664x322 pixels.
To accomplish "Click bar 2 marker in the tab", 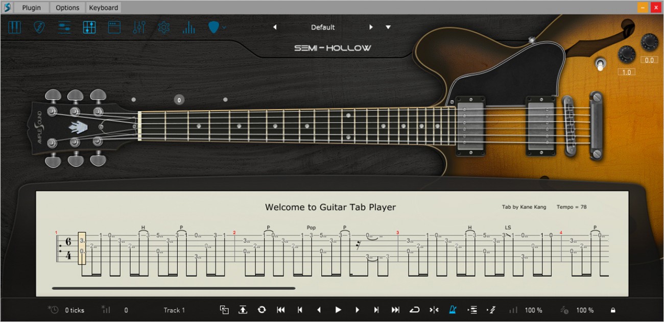I will pyautogui.click(x=234, y=233).
